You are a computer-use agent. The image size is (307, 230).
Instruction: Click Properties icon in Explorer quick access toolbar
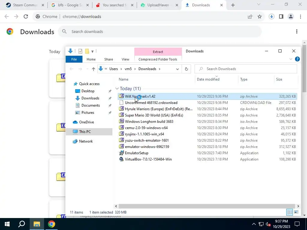pyautogui.click(x=80, y=51)
